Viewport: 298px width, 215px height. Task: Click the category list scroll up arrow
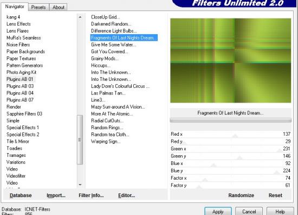coord(80,17)
